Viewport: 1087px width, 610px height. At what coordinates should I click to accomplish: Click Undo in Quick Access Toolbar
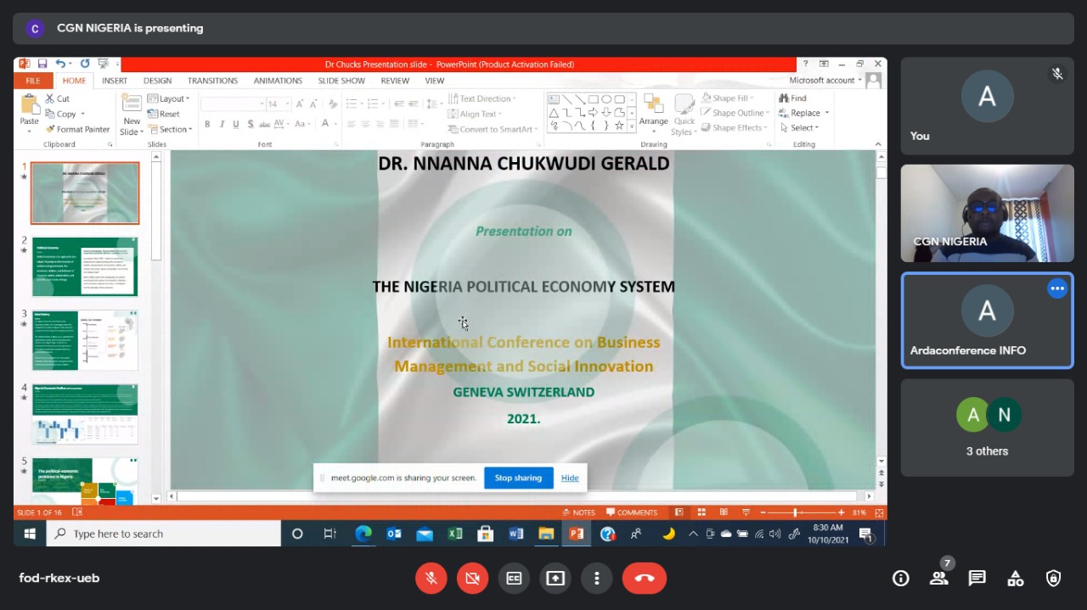[60, 64]
